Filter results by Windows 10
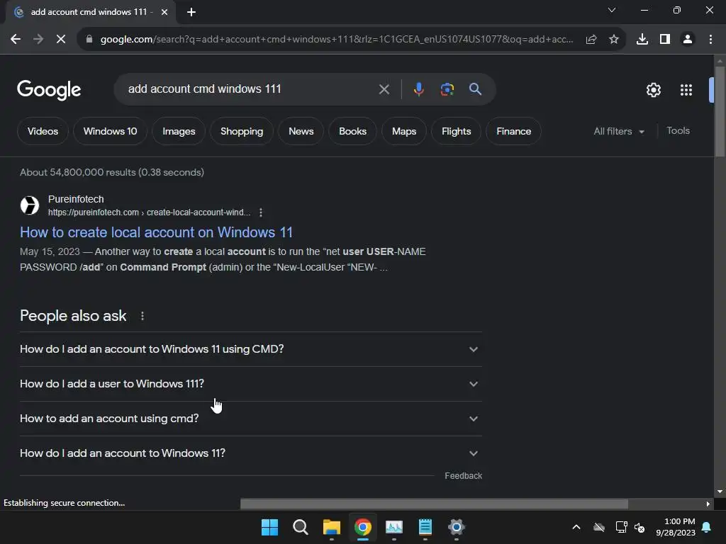This screenshot has width=726, height=544. pyautogui.click(x=110, y=131)
